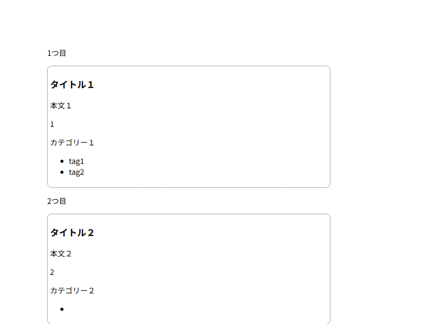The image size is (424, 324).
Task: Click the "1つ目" label text
Action: pyautogui.click(x=56, y=53)
